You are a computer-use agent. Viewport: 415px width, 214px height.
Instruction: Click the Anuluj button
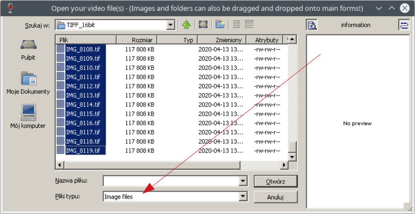pos(276,197)
